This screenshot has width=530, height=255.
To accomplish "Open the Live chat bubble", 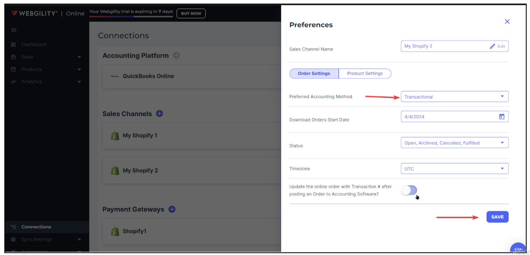I will [517, 249].
